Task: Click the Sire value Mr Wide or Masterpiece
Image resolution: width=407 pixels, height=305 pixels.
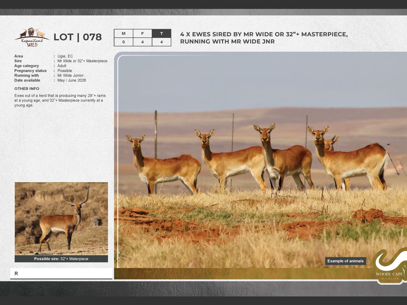Action: (x=82, y=61)
